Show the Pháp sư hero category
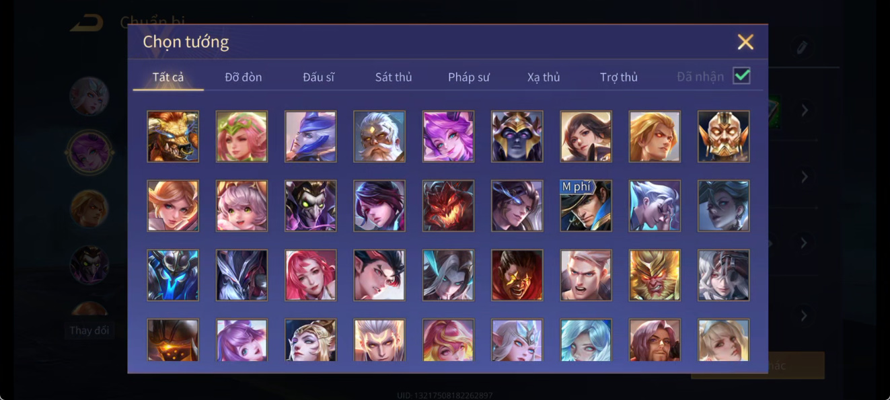Screen dimensions: 890x400 pyautogui.click(x=469, y=77)
